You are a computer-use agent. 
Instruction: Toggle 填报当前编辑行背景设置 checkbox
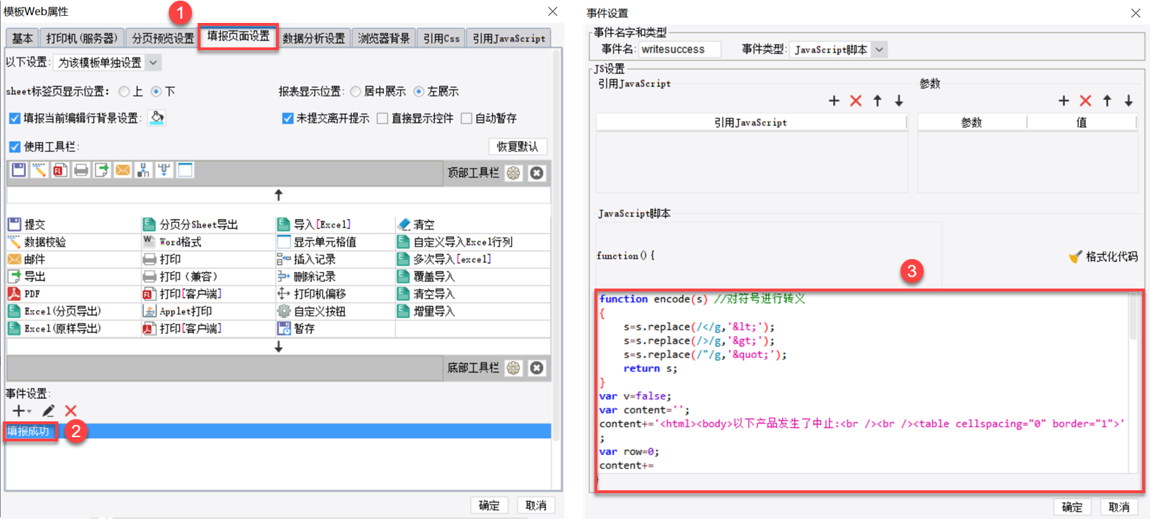coord(14,118)
